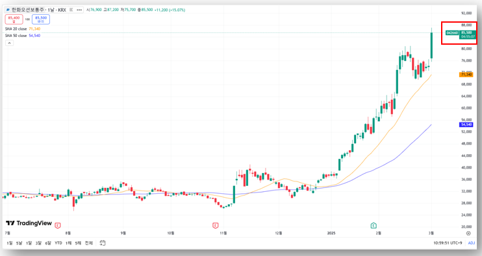Toggle the ADJ adjustment setting
This screenshot has height=256, width=482.
[x=471, y=243]
